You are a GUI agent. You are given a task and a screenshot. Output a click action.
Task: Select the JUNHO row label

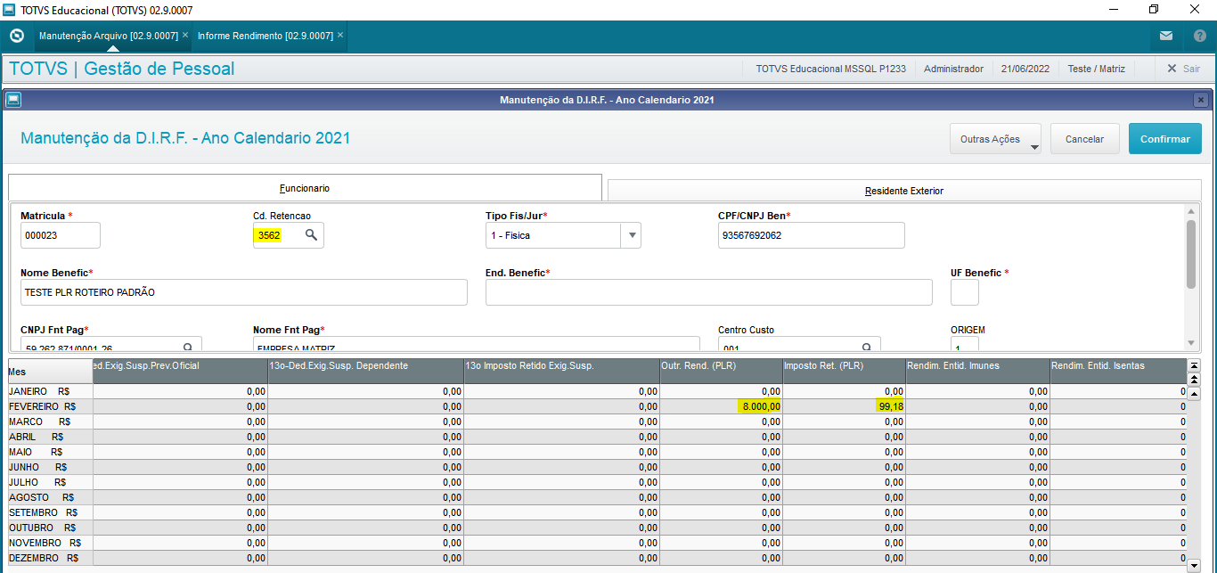tap(50, 467)
